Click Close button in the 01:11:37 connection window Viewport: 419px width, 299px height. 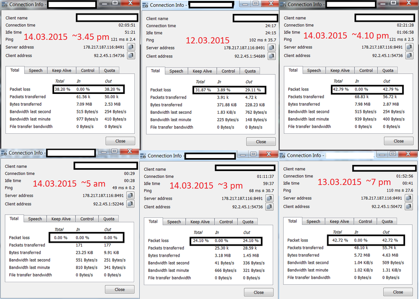pos(258,292)
